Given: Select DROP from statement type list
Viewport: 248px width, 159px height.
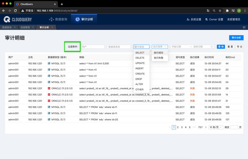Looking at the screenshot, I should click(x=141, y=79).
